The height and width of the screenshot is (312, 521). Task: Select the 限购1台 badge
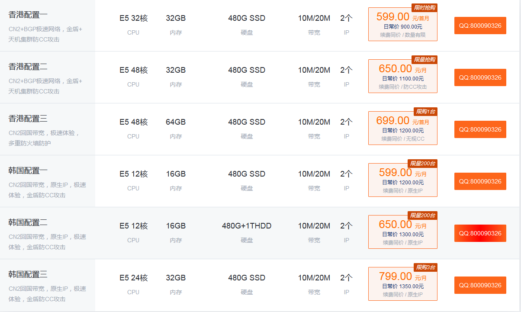(425, 111)
